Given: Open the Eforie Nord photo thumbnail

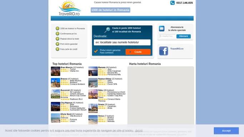Looking at the screenshot, I should [x=55, y=118].
